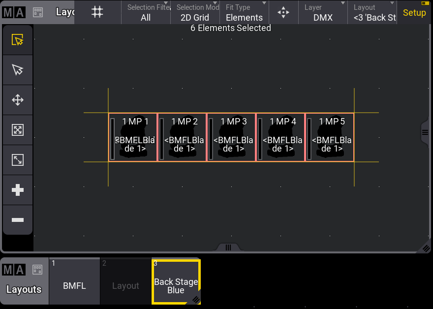Viewport: 433px width, 309px height.
Task: Toggle the grid snap hash icon
Action: (97, 12)
